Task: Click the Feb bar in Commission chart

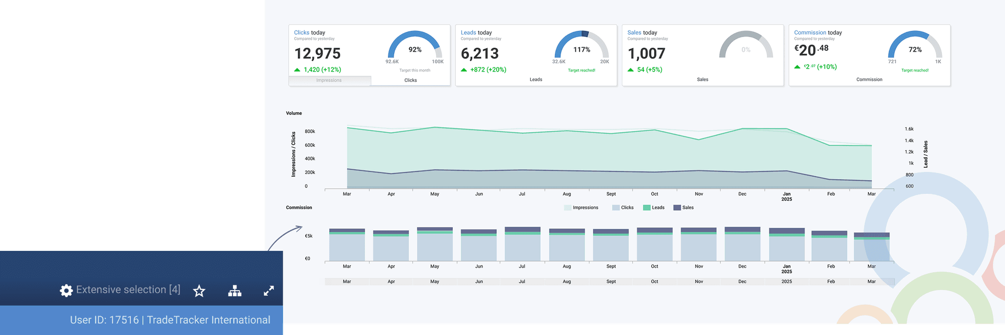Action: pyautogui.click(x=829, y=246)
